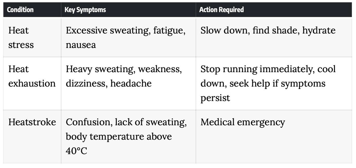
Task: Click the Excessive sweating, fatigue, nausea cell
Action: 129,37
